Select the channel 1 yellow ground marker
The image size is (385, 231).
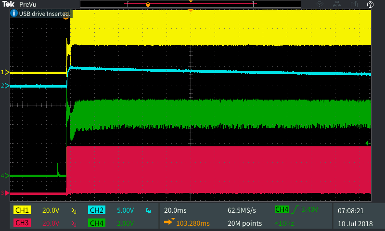point(5,72)
